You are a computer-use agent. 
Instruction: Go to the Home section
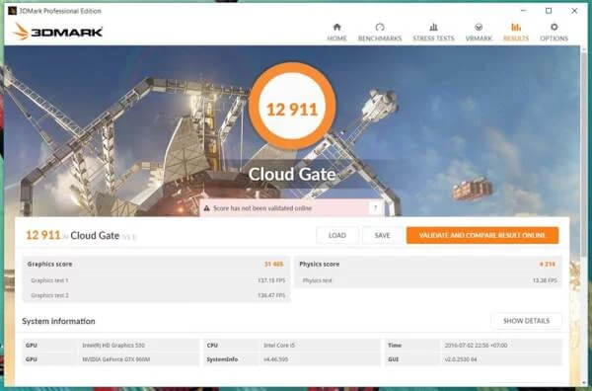click(336, 33)
